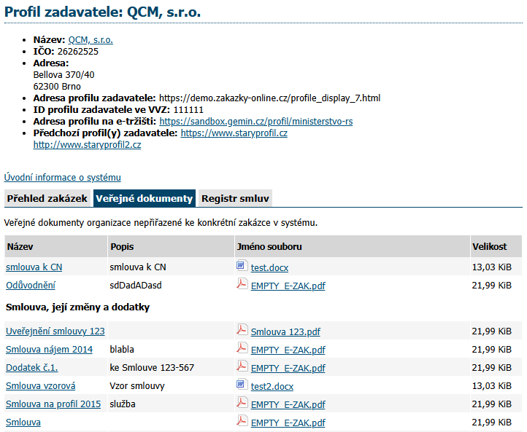527x432 pixels.
Task: Open Uveřejnění smlouvy 123 document link
Action: click(x=55, y=331)
